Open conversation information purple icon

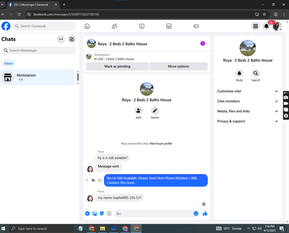203,43
